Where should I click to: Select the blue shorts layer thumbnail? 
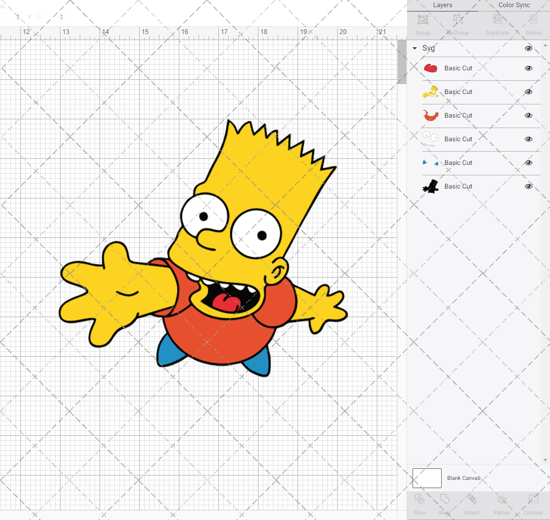[x=431, y=163]
